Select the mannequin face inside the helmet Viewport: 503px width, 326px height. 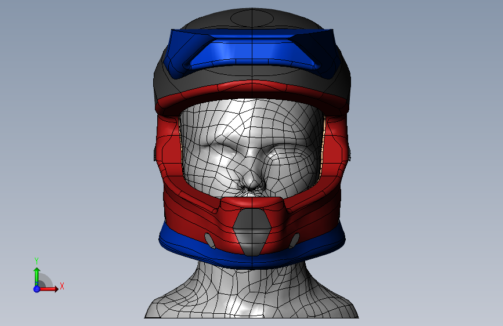[x=252, y=147]
